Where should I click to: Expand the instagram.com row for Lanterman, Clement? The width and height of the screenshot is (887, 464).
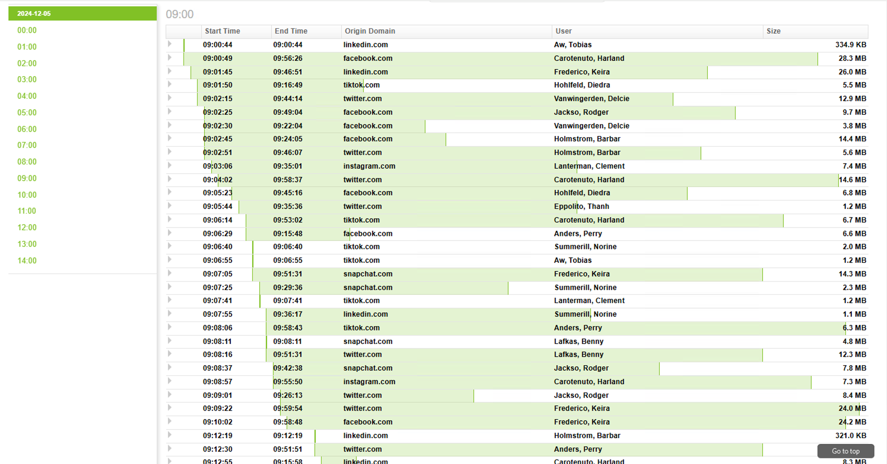point(169,166)
